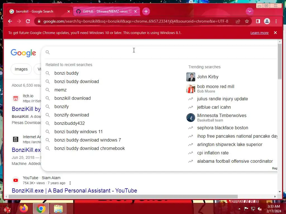The height and width of the screenshot is (214, 286).
Task: Open network status icon in tray
Action: (253, 209)
